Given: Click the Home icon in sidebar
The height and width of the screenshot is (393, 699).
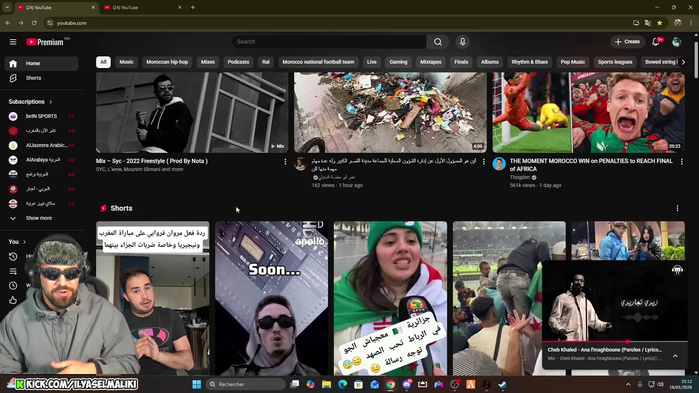Looking at the screenshot, I should [x=13, y=63].
